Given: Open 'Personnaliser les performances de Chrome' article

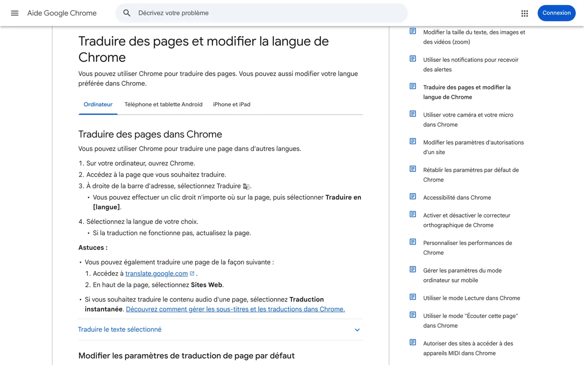Looking at the screenshot, I should [x=468, y=248].
